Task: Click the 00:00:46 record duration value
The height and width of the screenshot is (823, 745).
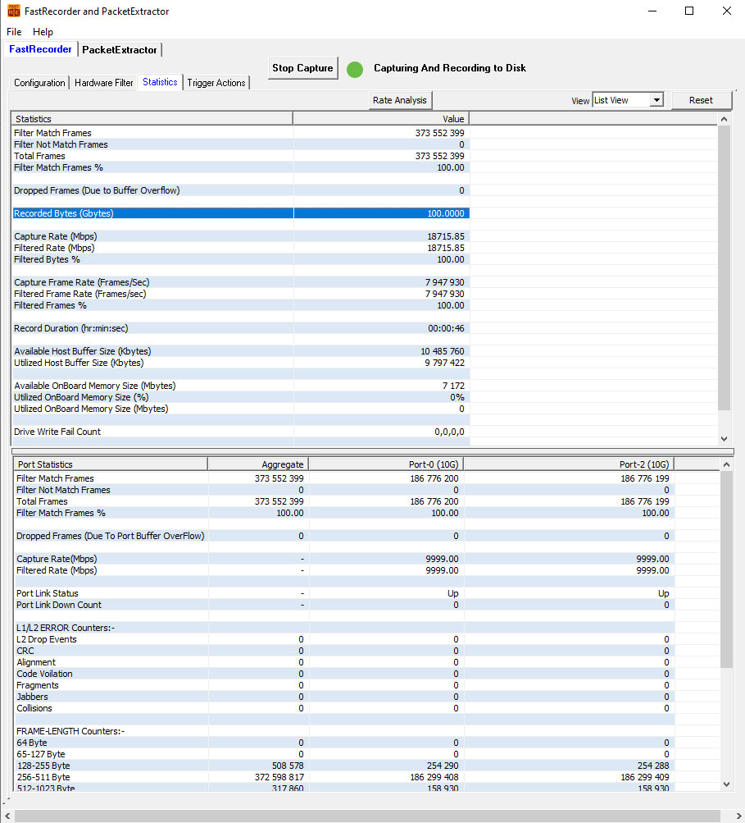Action: (x=446, y=328)
